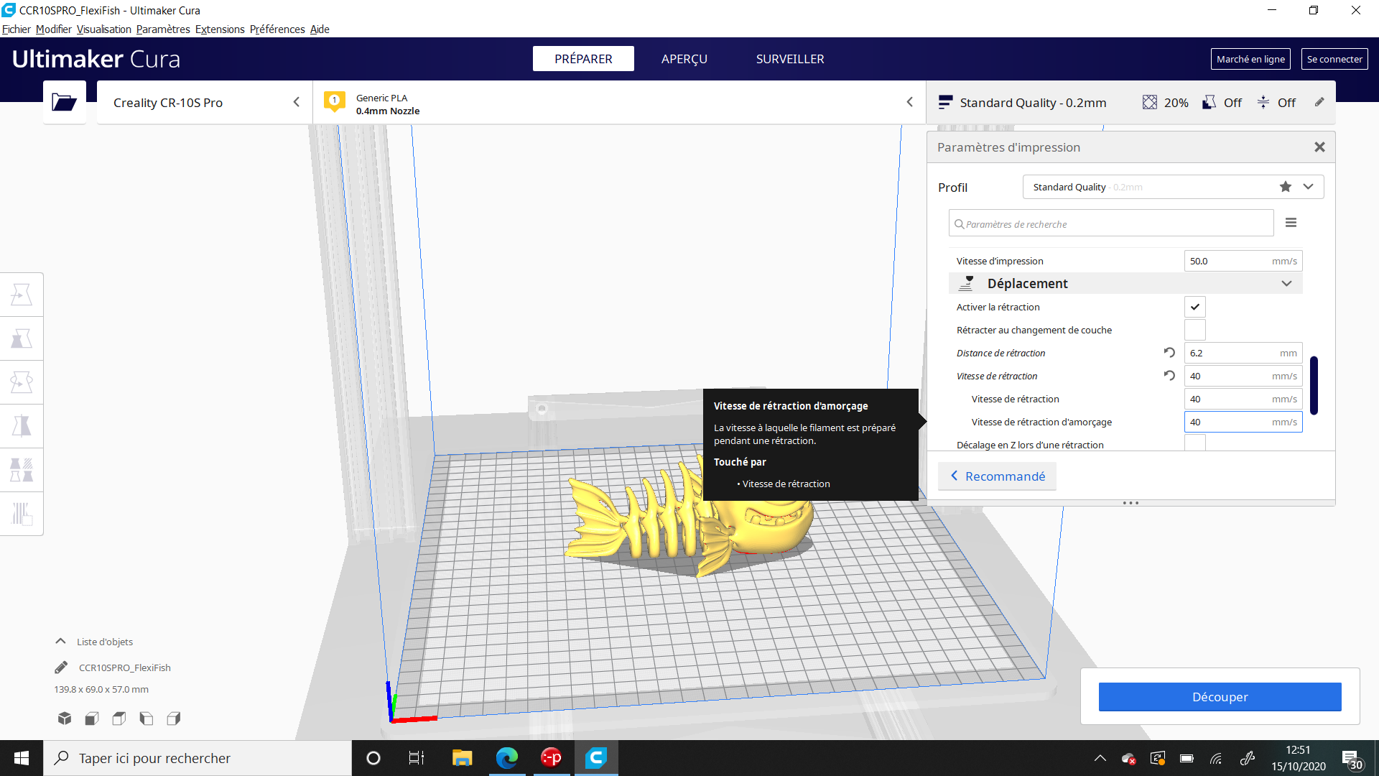Open the Extensions menu
Viewport: 1379px width, 776px height.
[220, 29]
